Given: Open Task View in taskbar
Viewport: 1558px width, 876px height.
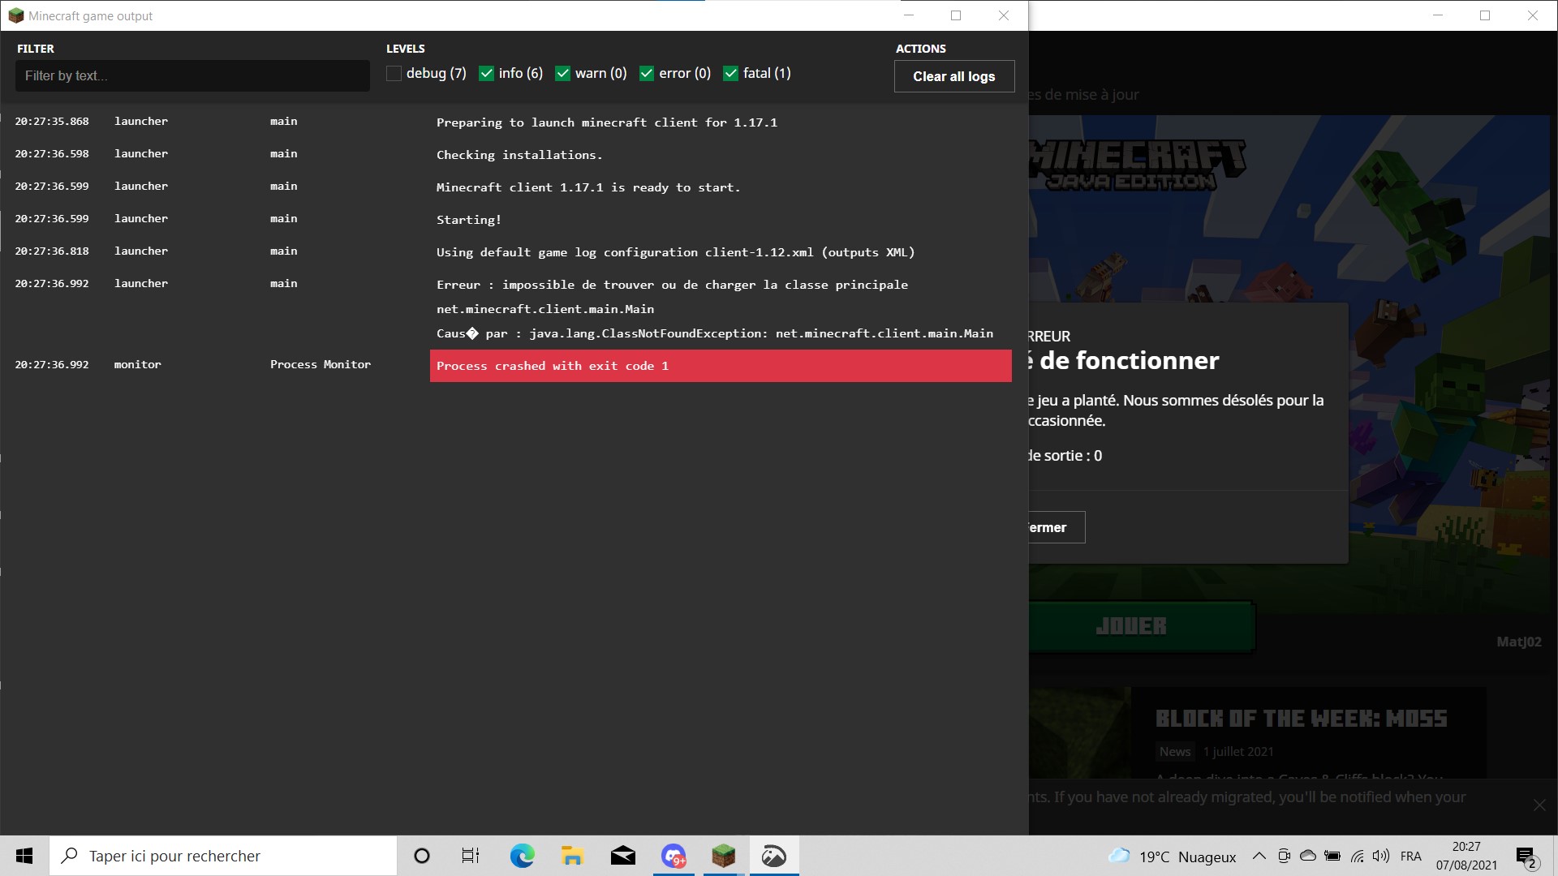Looking at the screenshot, I should coord(471,856).
